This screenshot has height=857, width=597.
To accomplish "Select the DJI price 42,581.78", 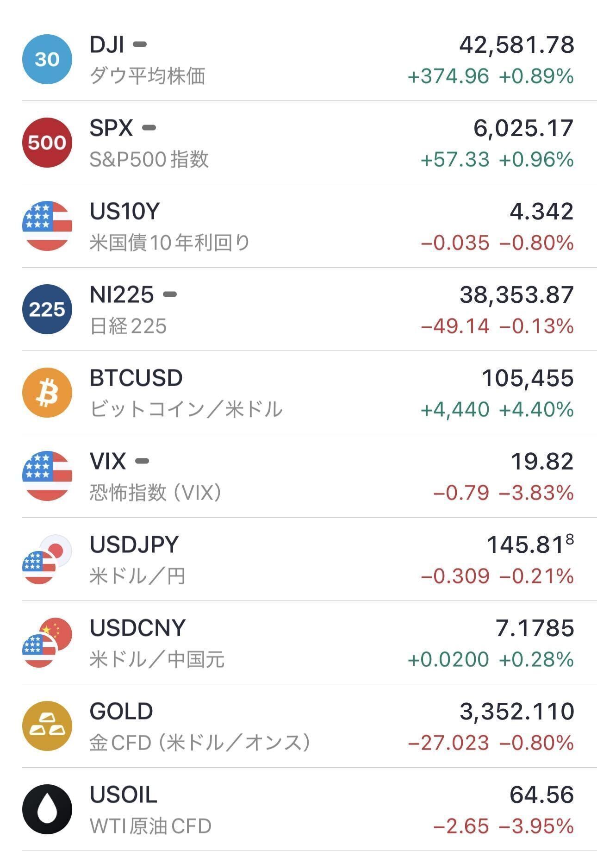I will [x=516, y=45].
